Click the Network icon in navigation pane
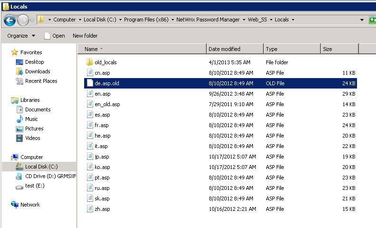 pyautogui.click(x=15, y=205)
